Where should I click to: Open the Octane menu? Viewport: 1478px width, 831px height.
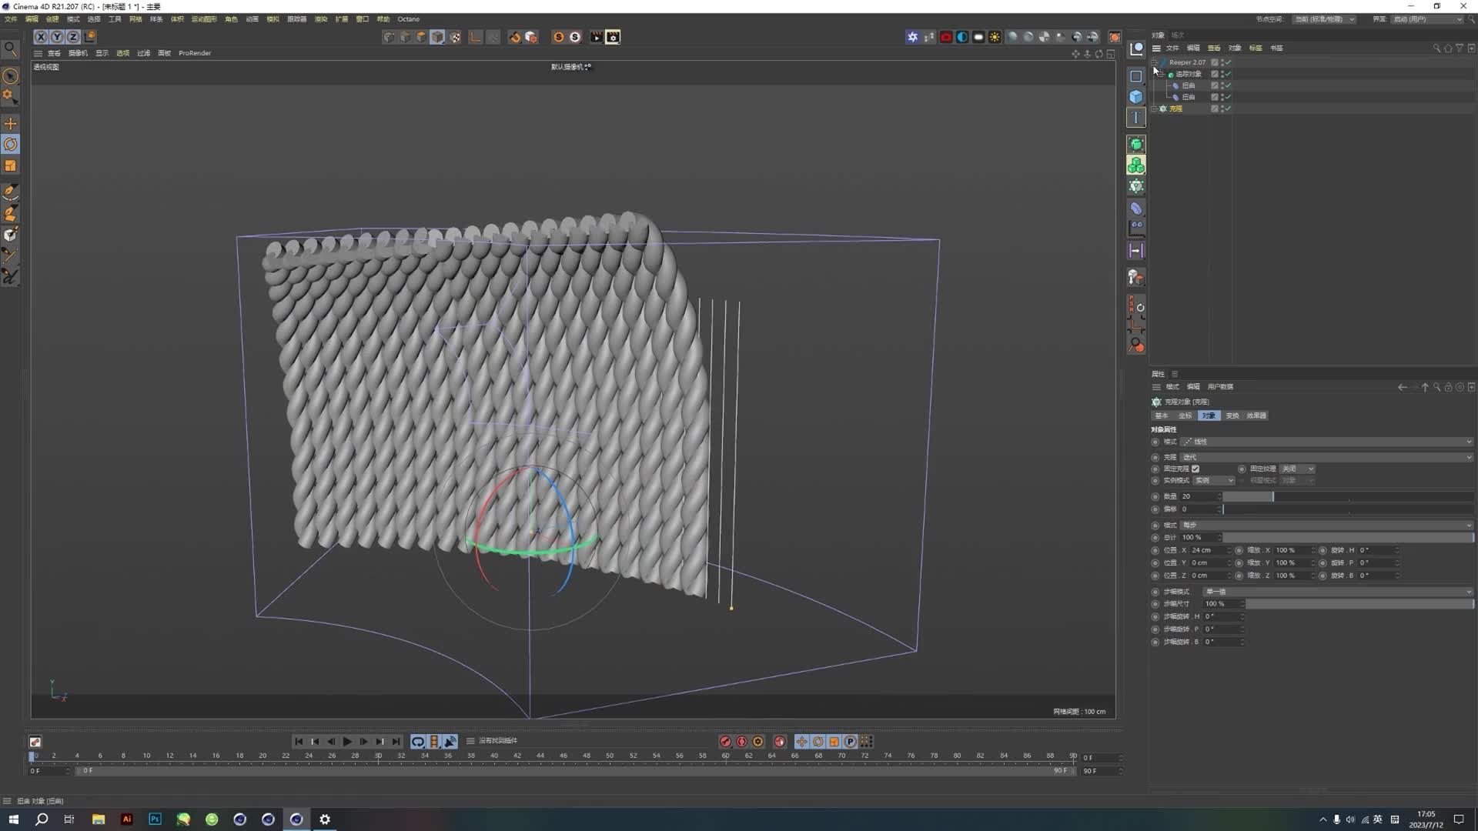409,19
